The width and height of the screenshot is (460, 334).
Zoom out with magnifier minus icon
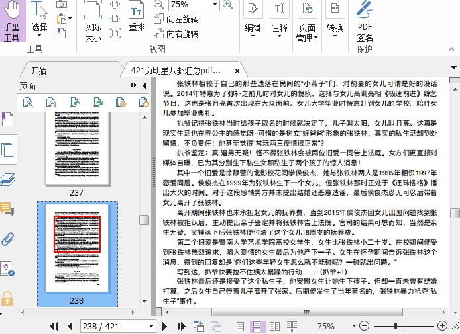pyautogui.click(x=159, y=5)
